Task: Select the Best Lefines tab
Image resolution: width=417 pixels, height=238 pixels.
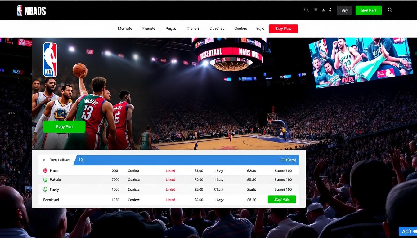Action: coord(60,160)
